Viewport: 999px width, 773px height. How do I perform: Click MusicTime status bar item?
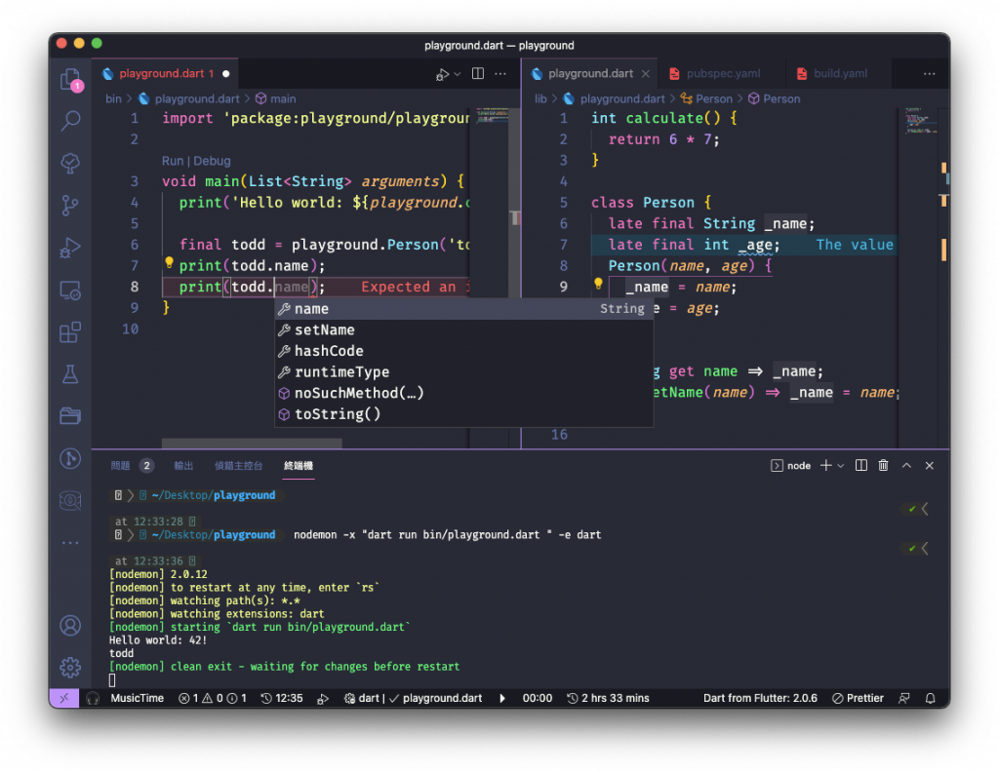(x=137, y=699)
